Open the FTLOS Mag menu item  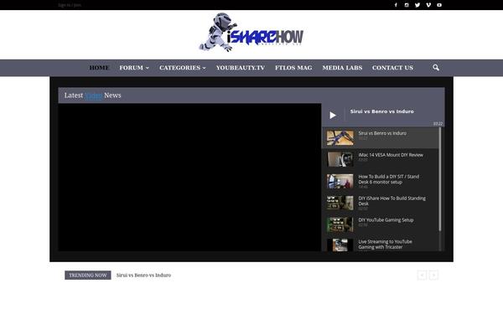point(293,68)
